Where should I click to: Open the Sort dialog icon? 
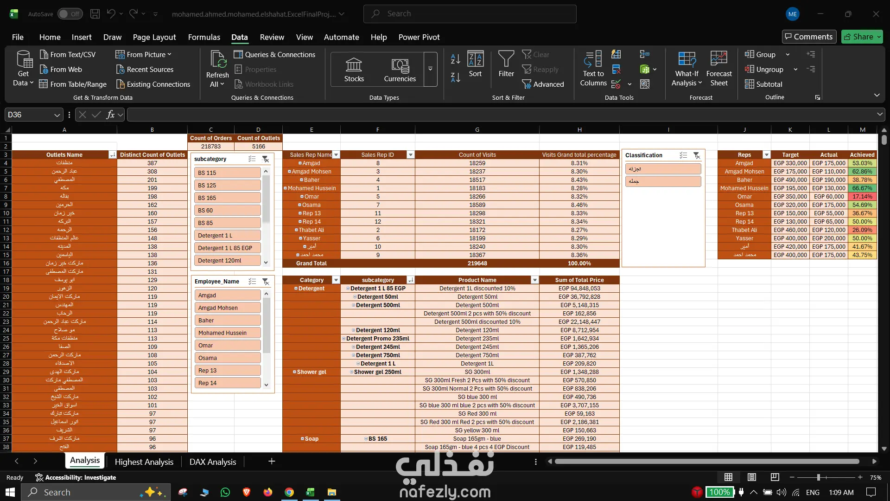[475, 59]
